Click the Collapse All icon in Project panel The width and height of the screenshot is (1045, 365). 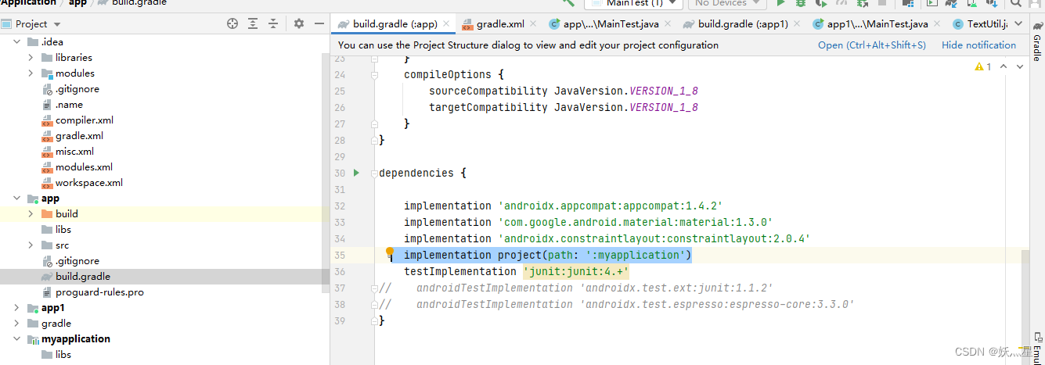pyautogui.click(x=273, y=24)
